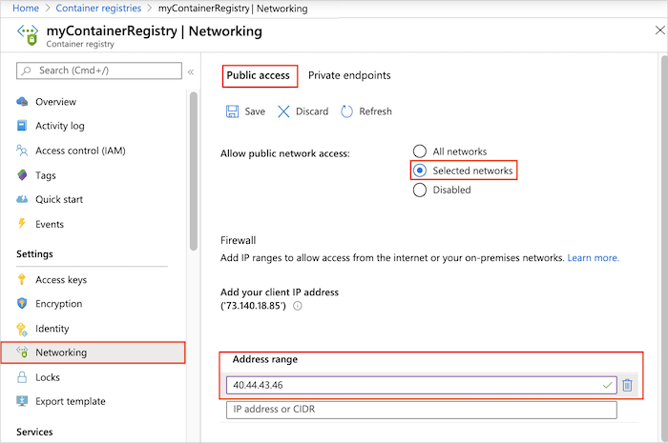668x443 pixels.
Task: Click the Discard X icon
Action: (x=283, y=111)
